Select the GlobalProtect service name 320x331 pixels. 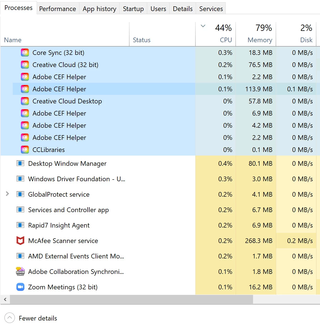(x=59, y=194)
